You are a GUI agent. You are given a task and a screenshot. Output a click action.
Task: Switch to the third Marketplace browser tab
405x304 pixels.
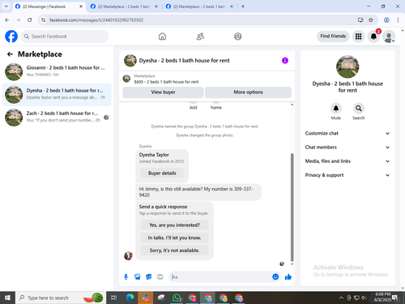(x=199, y=6)
